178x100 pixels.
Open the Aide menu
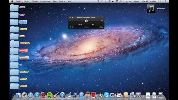(70, 1)
